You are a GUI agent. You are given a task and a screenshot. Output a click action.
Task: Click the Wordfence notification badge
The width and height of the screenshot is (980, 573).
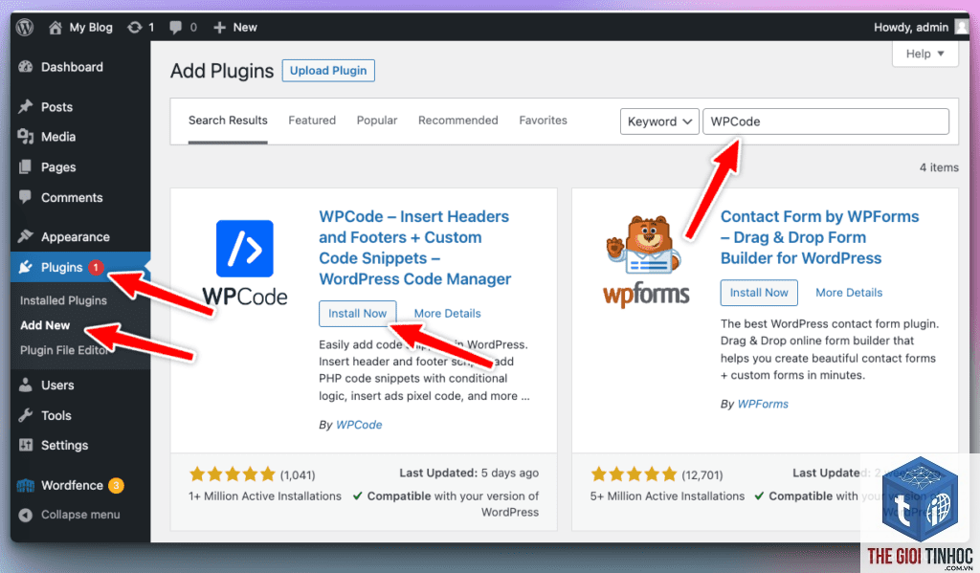click(x=116, y=486)
